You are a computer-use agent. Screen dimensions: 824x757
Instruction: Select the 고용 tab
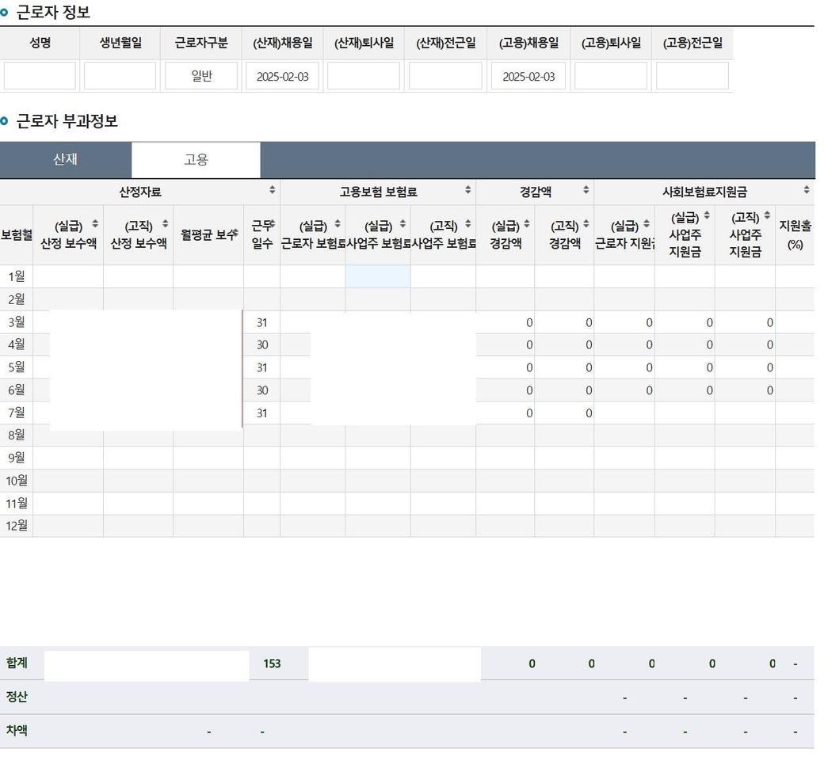coord(196,160)
